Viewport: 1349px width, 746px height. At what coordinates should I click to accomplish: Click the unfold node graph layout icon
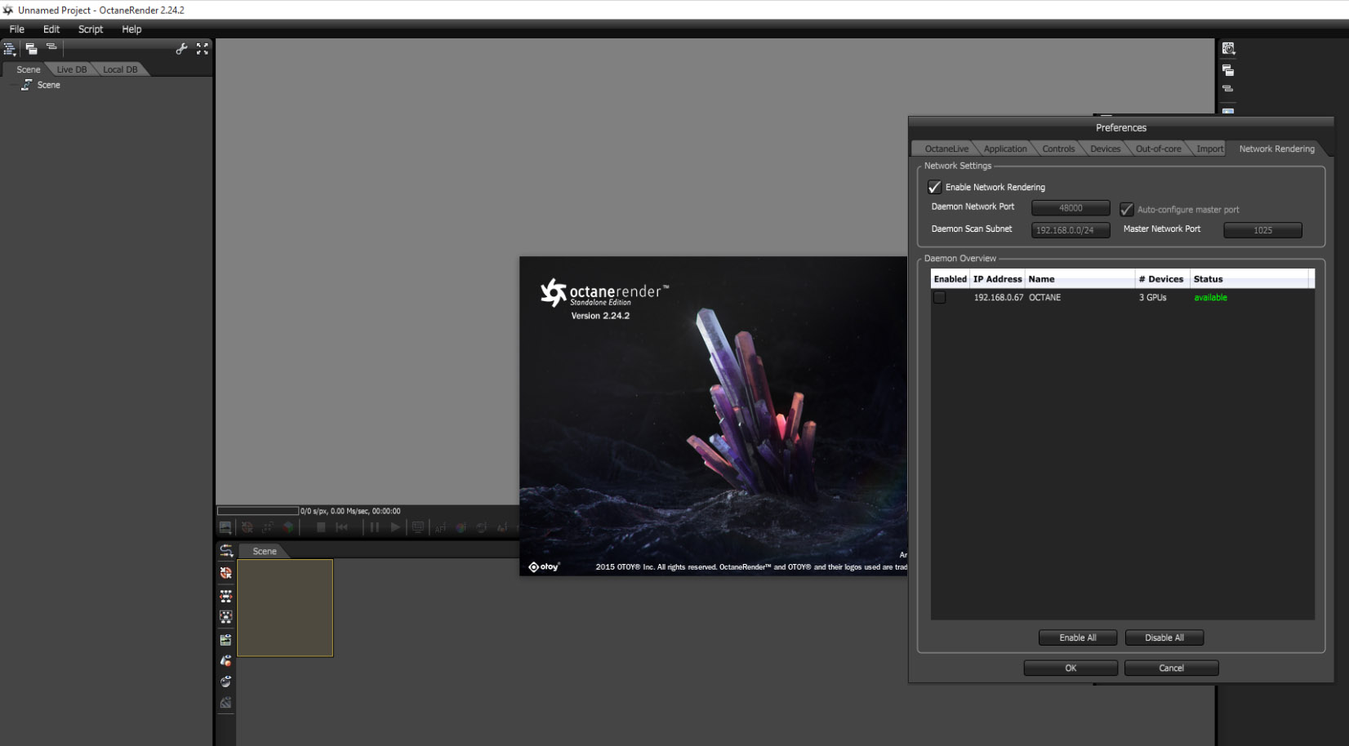pyautogui.click(x=226, y=596)
